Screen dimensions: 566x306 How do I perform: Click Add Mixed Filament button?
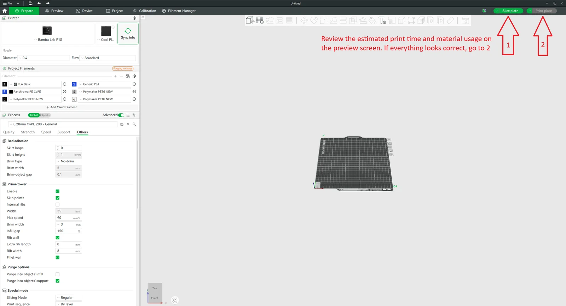coord(62,107)
